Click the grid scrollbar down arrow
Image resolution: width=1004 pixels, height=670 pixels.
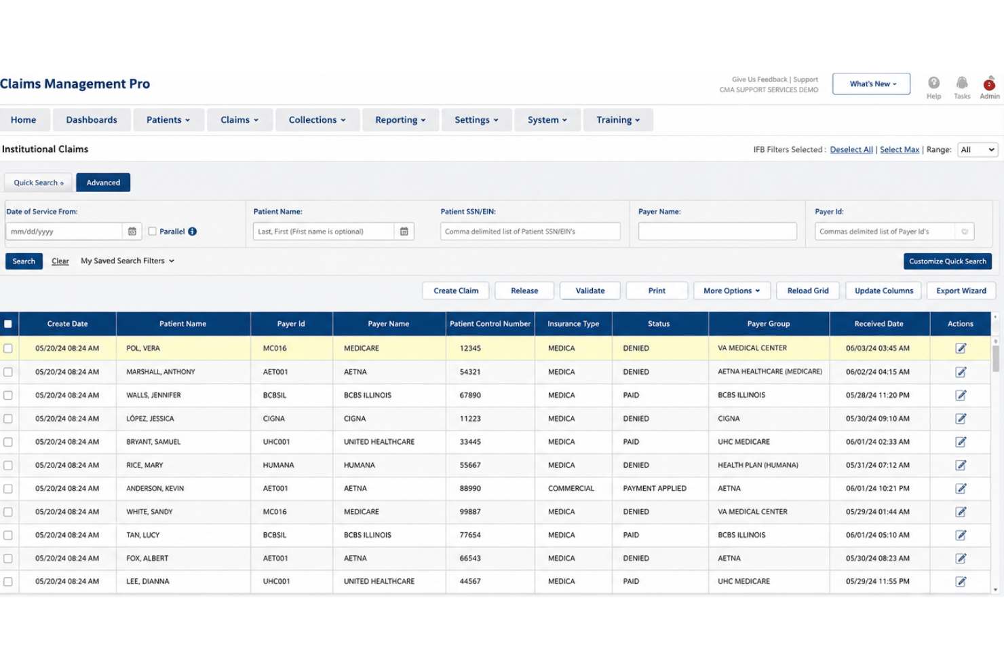[995, 589]
